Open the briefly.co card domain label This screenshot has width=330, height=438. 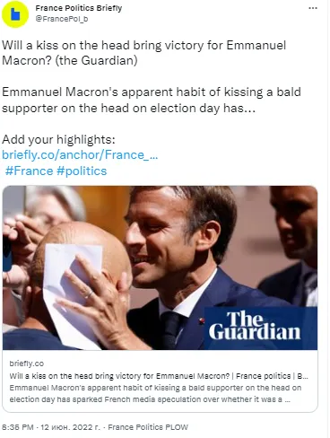click(27, 364)
